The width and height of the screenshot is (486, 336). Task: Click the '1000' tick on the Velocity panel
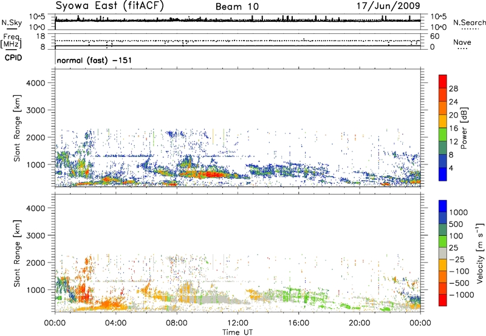coord(36,289)
